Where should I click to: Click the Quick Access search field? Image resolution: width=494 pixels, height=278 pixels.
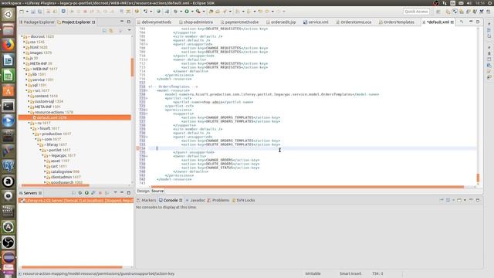pyautogui.click(x=416, y=12)
